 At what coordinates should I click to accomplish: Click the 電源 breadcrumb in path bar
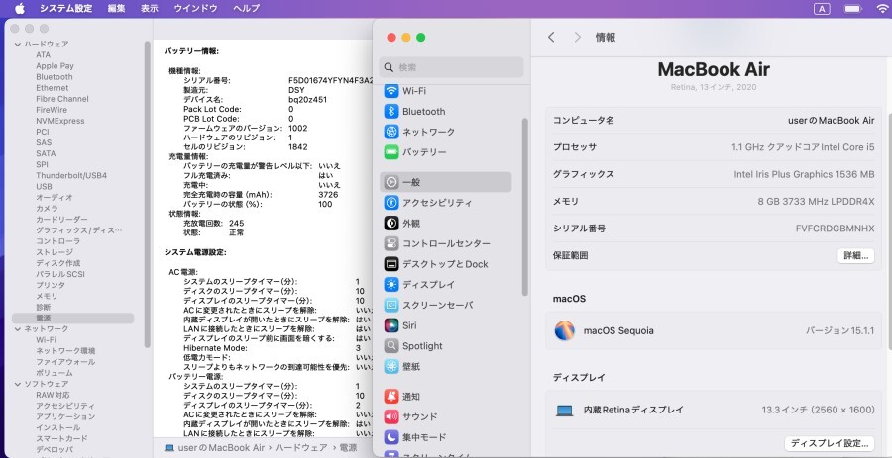pos(348,448)
